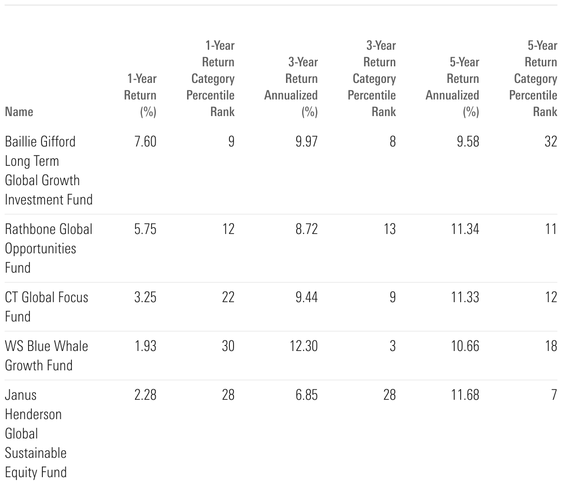Click the 5-Year Return Category Percentile Rank header
The width and height of the screenshot is (562, 491).
pos(533,79)
